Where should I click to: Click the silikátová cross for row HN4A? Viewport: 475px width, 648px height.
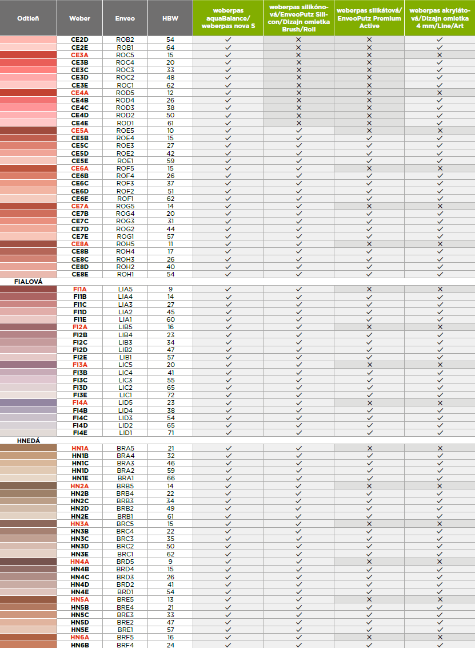[x=369, y=562]
